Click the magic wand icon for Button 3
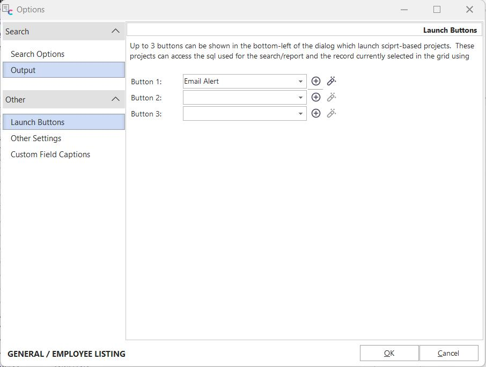 (x=332, y=113)
